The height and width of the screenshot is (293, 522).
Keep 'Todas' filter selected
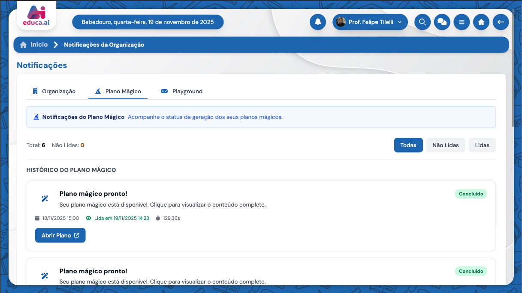pyautogui.click(x=408, y=145)
